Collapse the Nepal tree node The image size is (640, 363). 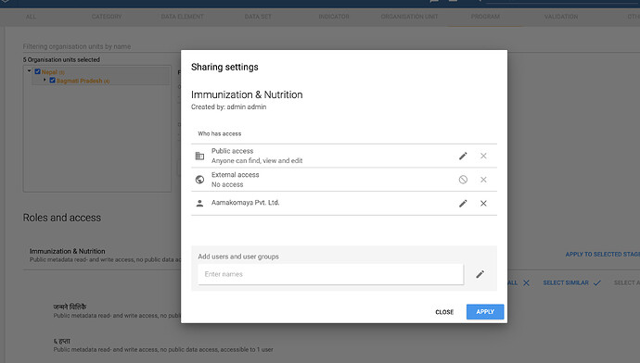(29, 71)
